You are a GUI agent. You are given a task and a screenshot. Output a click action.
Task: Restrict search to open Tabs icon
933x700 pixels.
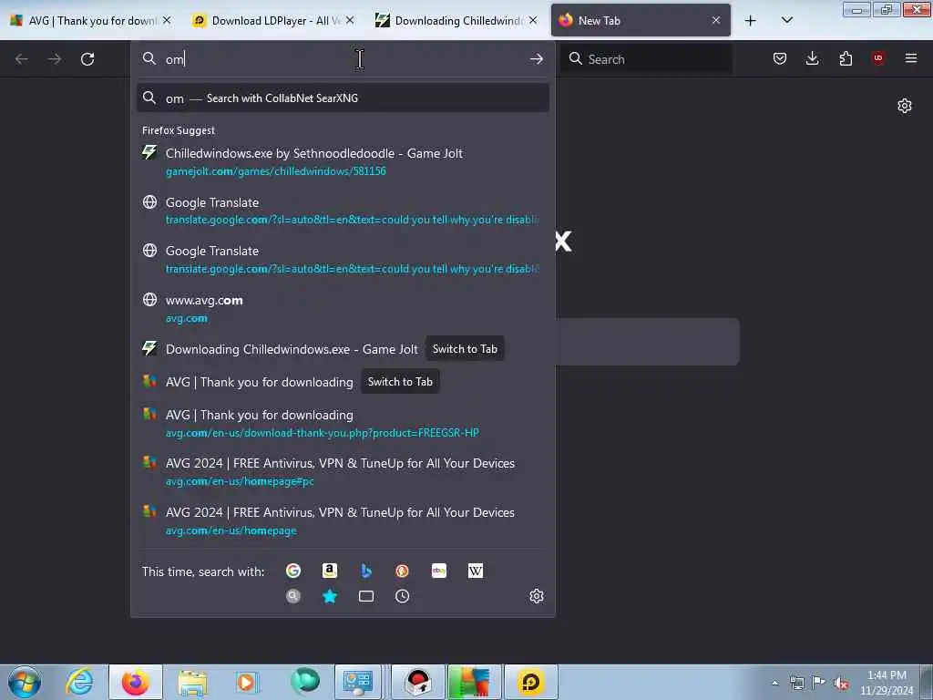click(366, 596)
